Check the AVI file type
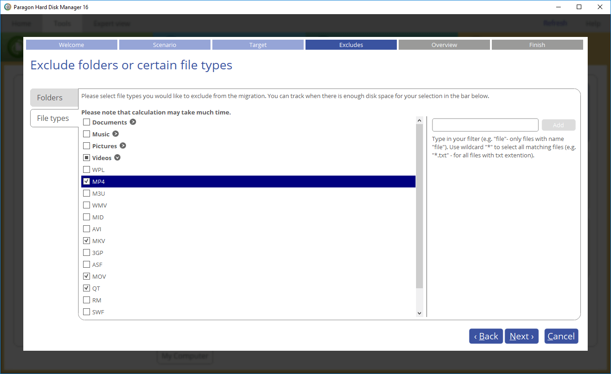 pyautogui.click(x=86, y=229)
